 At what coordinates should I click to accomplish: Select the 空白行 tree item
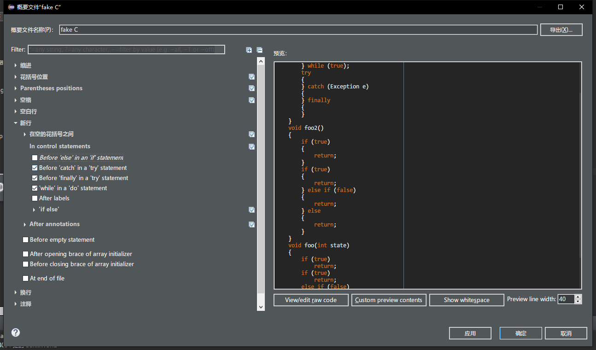(x=29, y=111)
